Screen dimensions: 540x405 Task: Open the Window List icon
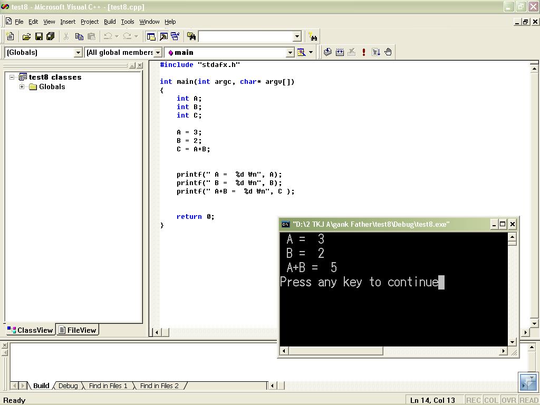pos(175,36)
